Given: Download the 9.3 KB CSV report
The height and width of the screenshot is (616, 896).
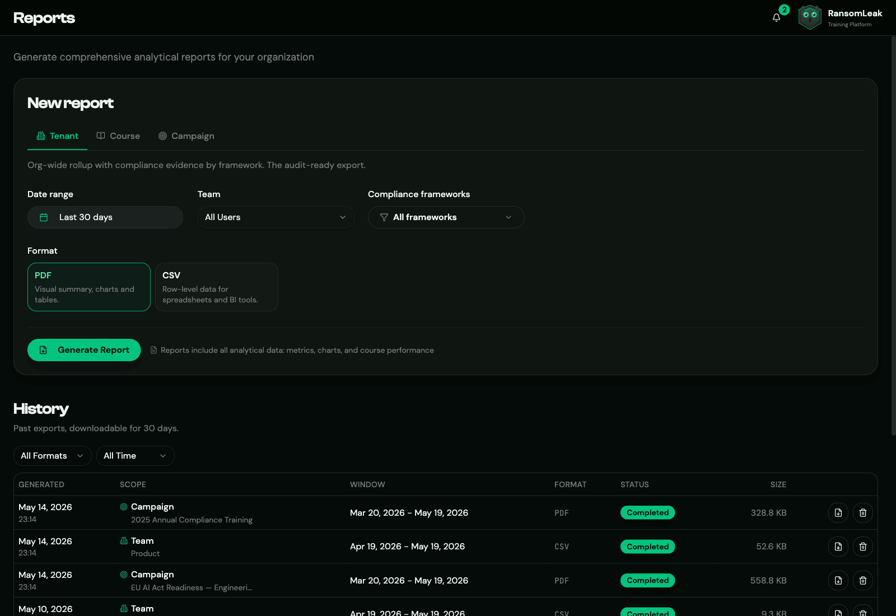Looking at the screenshot, I should 838,611.
